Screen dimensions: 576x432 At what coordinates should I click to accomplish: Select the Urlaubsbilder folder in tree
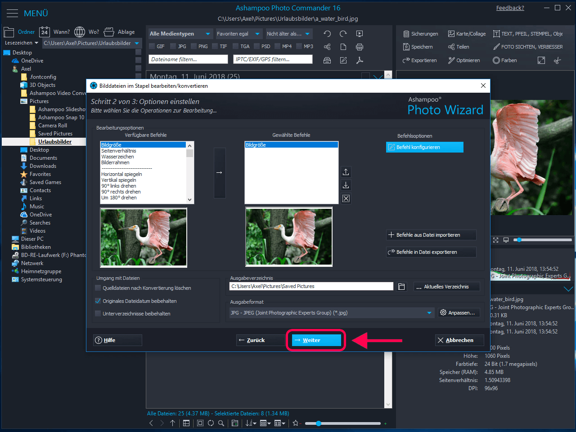[55, 142]
